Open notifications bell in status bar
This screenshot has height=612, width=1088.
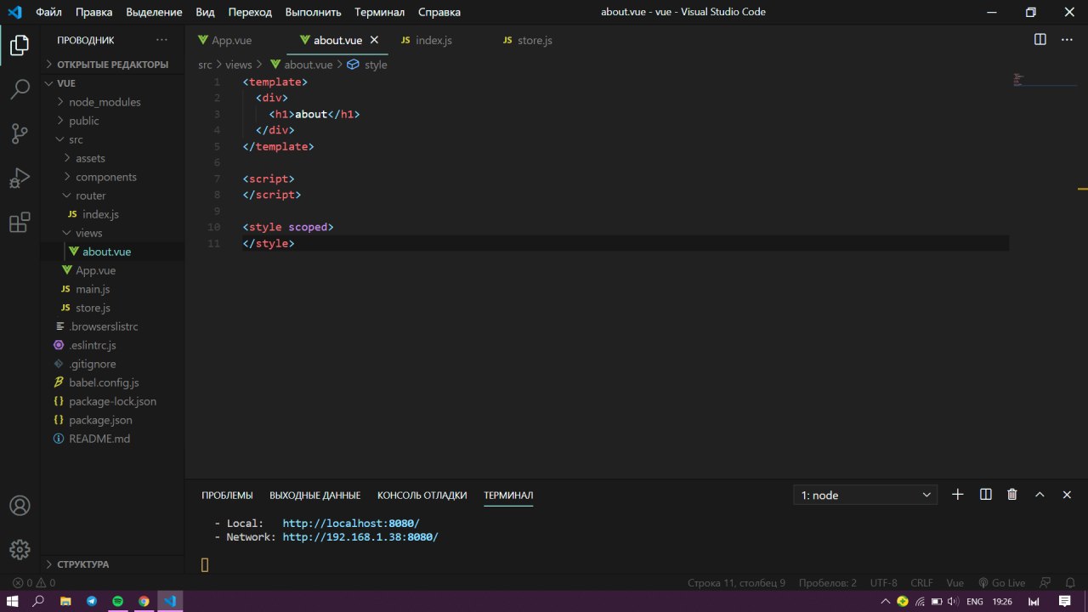coord(1068,583)
